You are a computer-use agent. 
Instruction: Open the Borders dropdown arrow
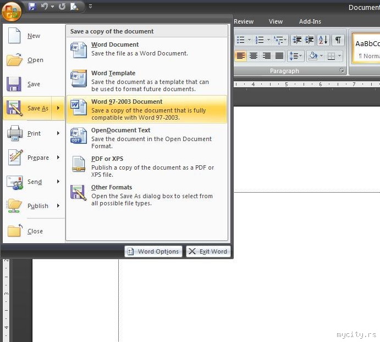click(x=340, y=56)
